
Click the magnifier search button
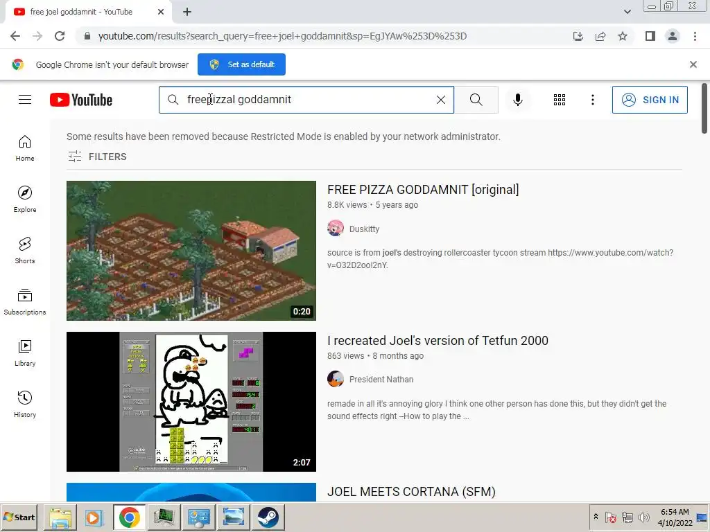(x=476, y=100)
